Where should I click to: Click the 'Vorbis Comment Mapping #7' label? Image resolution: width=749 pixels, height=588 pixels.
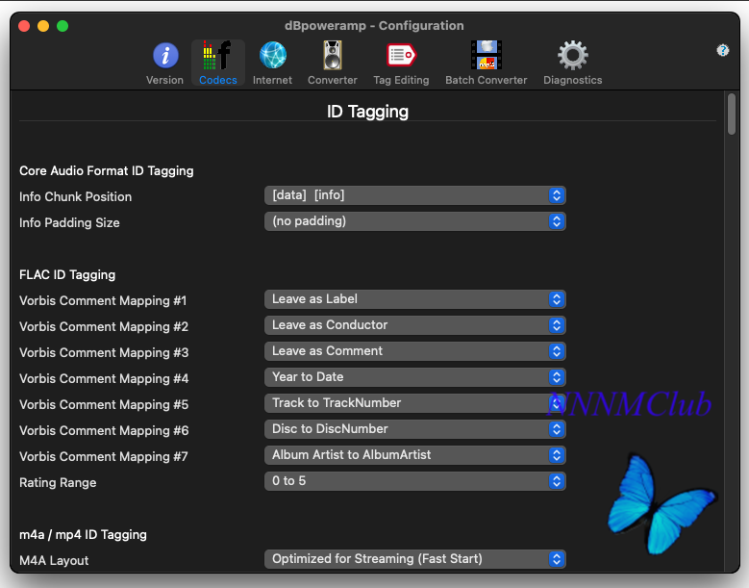[104, 456]
